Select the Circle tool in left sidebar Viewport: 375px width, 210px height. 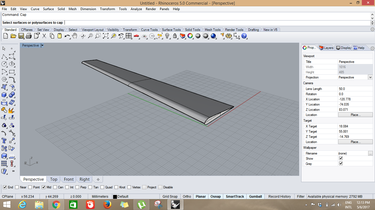point(4,64)
